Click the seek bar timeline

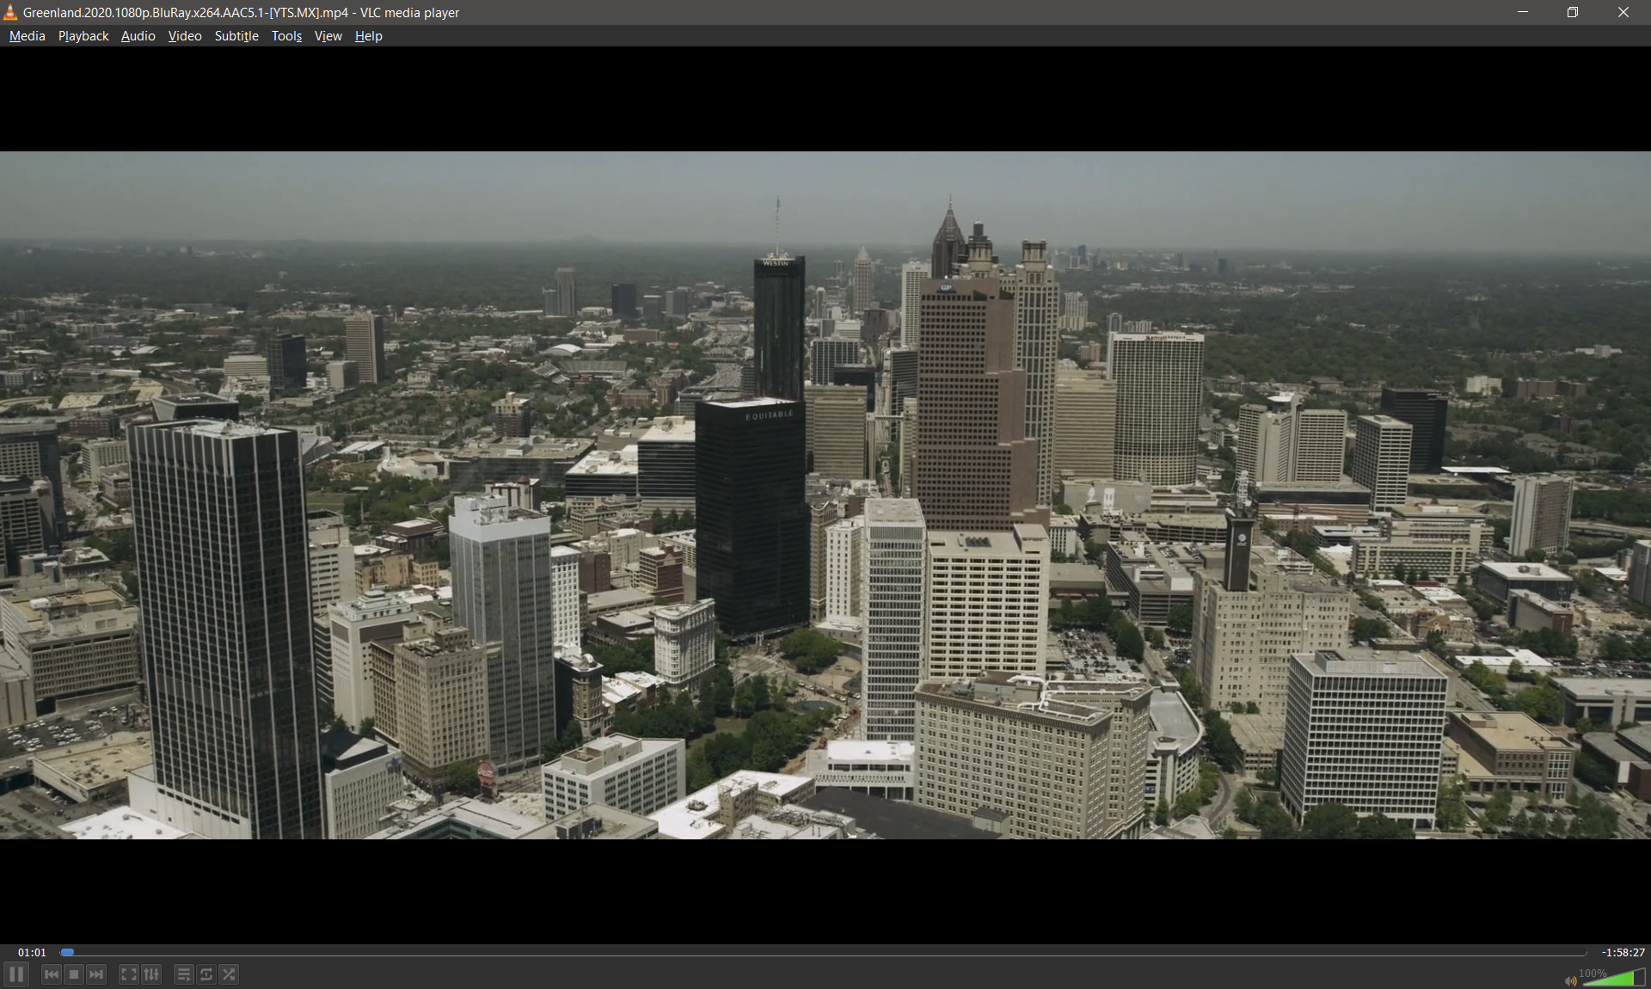click(x=823, y=952)
